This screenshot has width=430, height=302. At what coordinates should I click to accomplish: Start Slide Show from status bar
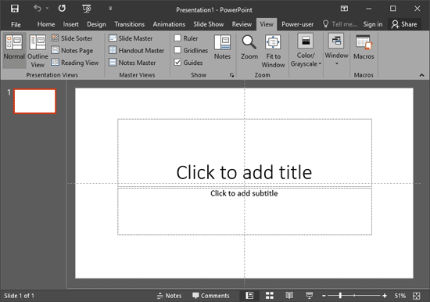click(x=310, y=296)
